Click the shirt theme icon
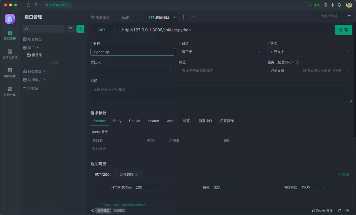The image size is (356, 215). tap(339, 211)
